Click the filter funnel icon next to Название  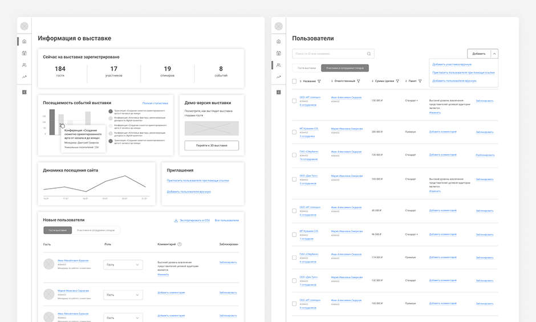(x=319, y=81)
